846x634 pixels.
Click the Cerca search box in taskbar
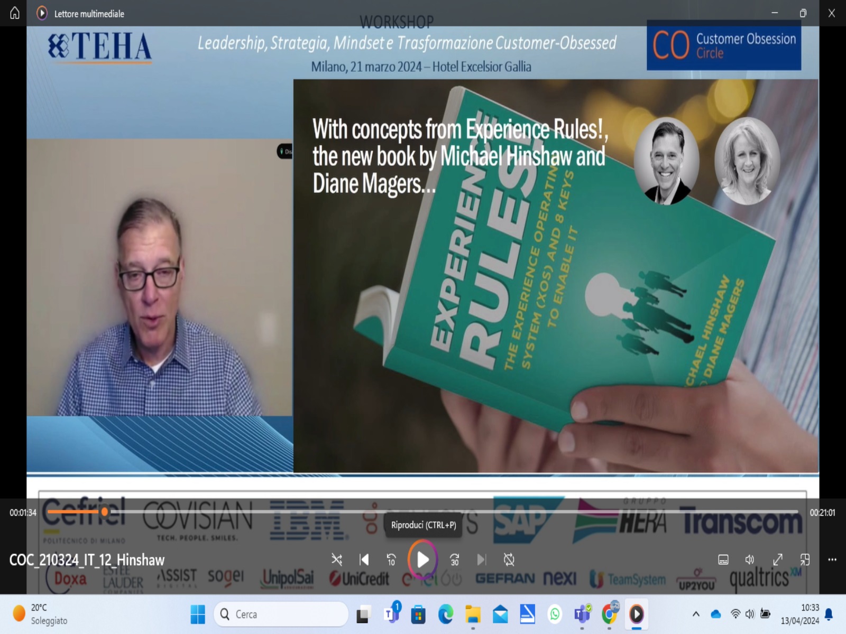pos(281,614)
